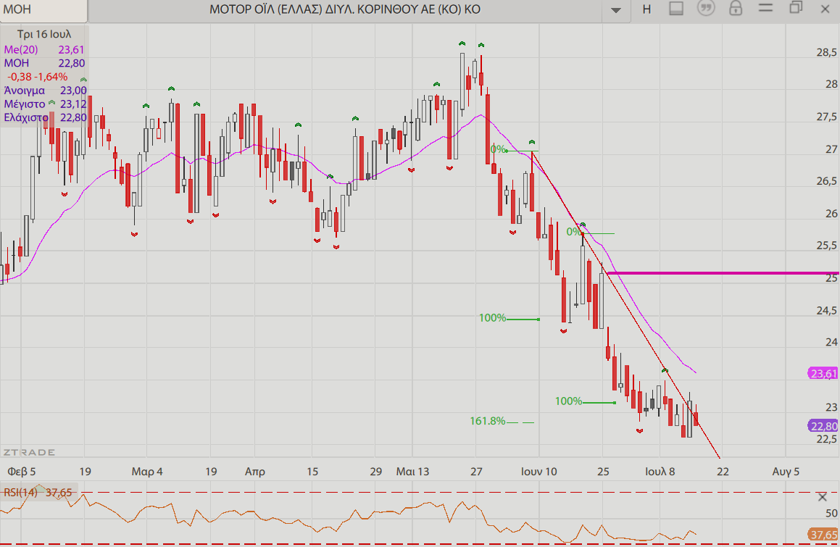Select the upper 0% Fibonacci label near 27
The width and height of the screenshot is (840, 547).
coord(498,149)
